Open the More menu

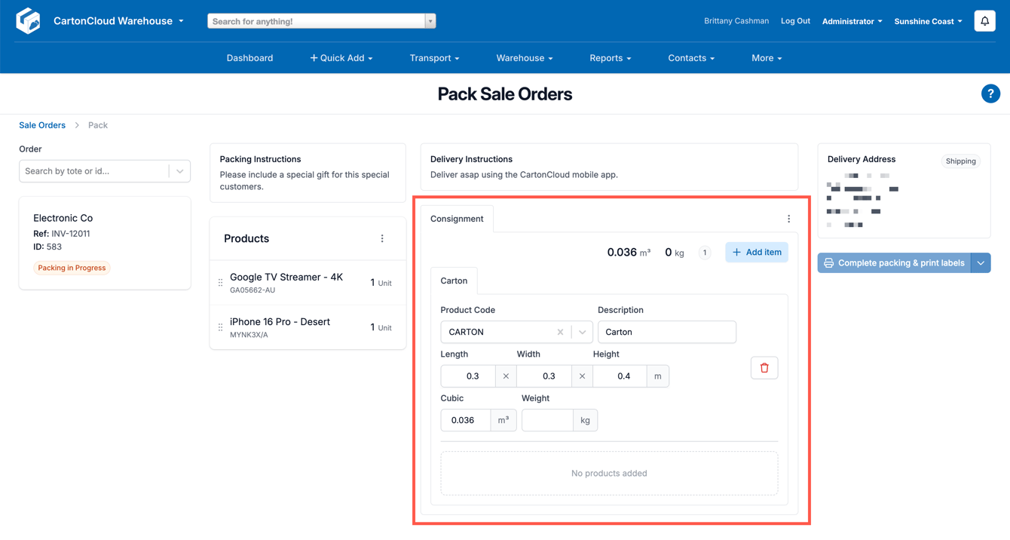(767, 58)
